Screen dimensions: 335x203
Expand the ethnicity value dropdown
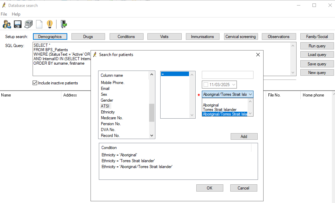click(x=250, y=94)
